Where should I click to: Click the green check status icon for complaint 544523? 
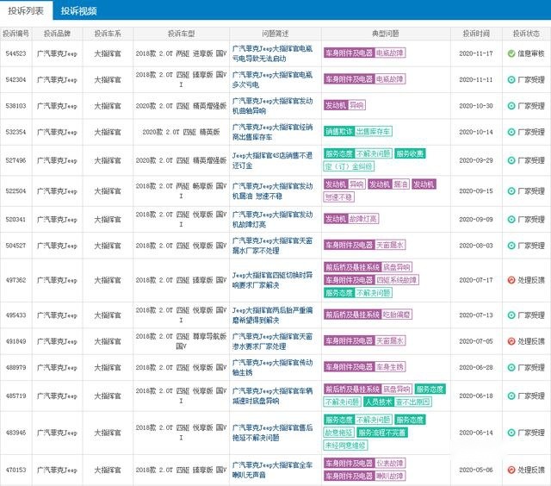pos(511,53)
